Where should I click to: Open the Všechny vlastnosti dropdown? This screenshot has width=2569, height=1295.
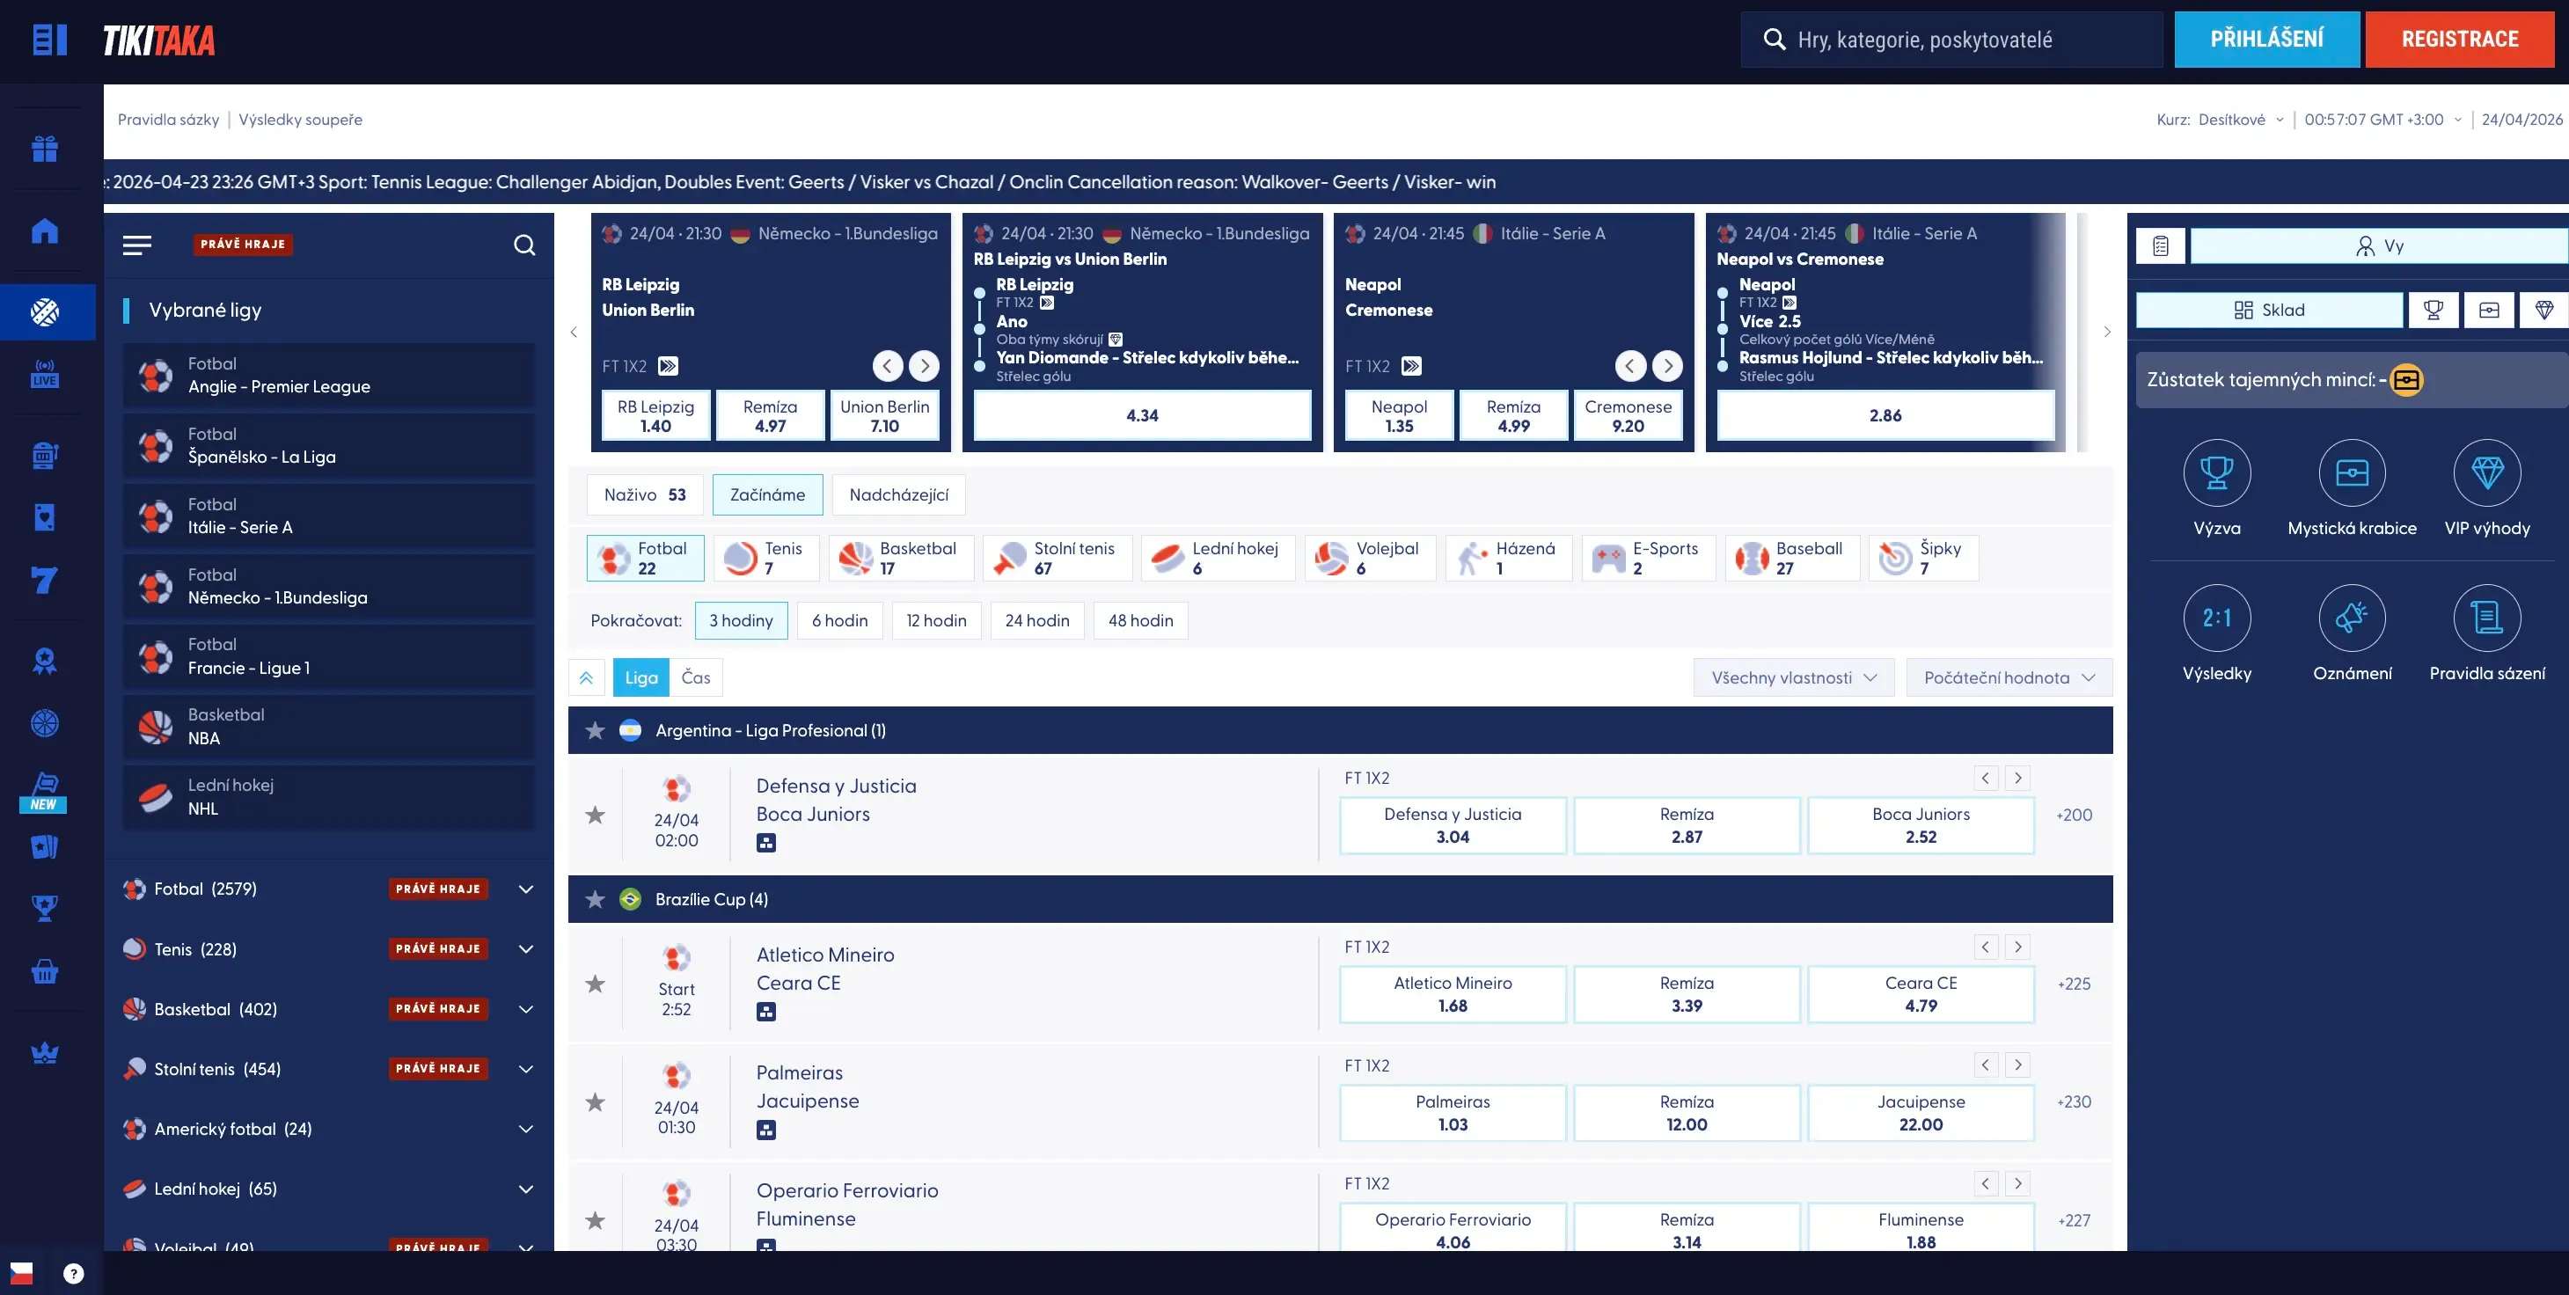click(1793, 678)
